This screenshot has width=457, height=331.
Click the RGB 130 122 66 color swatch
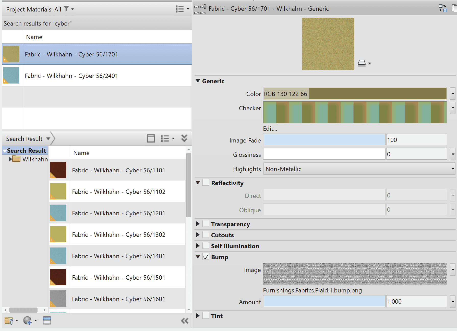pyautogui.click(x=355, y=94)
